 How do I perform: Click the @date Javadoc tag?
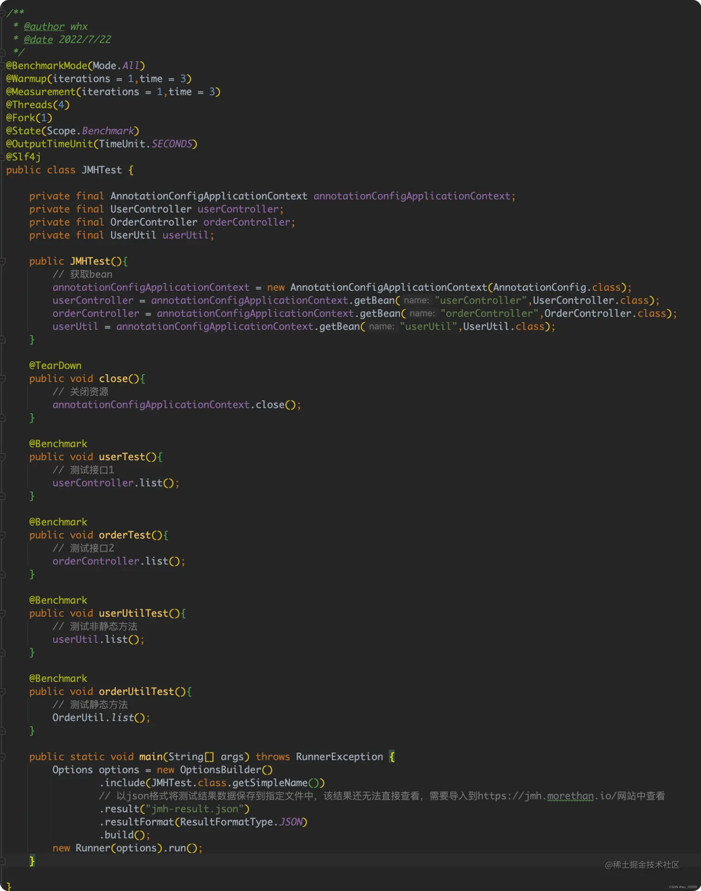coord(38,39)
